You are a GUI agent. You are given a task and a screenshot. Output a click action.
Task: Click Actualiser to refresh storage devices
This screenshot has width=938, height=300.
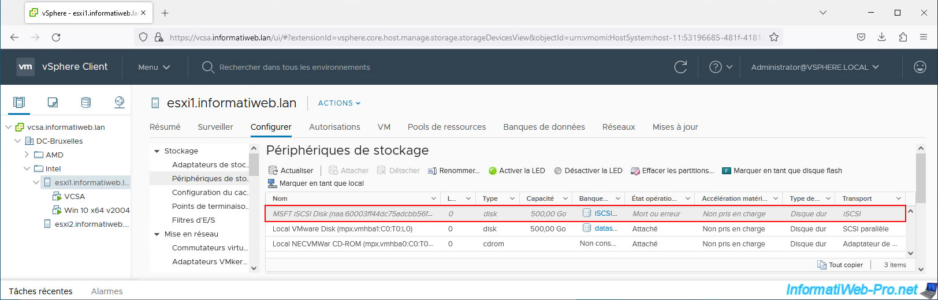(x=291, y=170)
